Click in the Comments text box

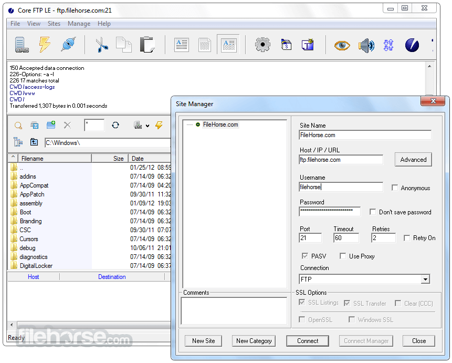pyautogui.click(x=234, y=311)
